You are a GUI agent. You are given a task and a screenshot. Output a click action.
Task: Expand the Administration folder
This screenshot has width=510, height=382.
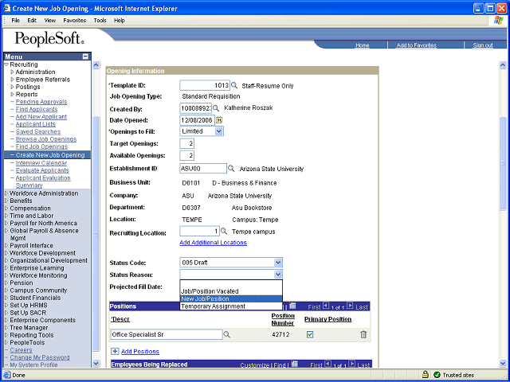pyautogui.click(x=13, y=72)
